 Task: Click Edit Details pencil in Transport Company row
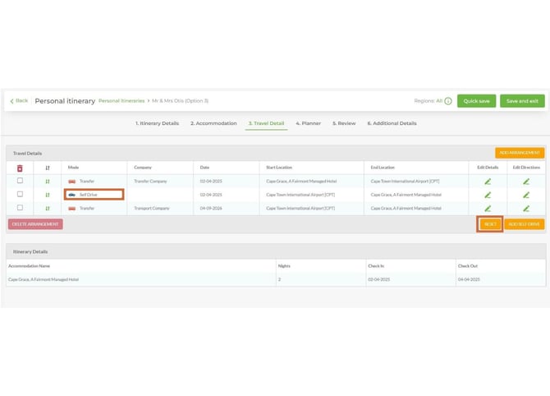coord(488,208)
